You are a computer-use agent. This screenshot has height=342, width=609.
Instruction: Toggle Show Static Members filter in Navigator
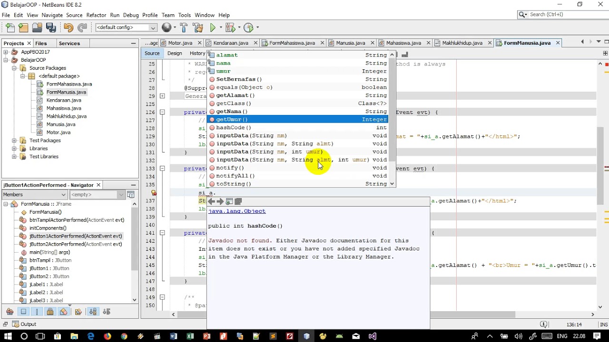point(37,312)
